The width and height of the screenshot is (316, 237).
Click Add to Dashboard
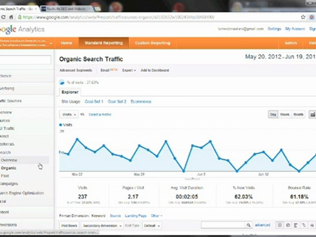[155, 70]
